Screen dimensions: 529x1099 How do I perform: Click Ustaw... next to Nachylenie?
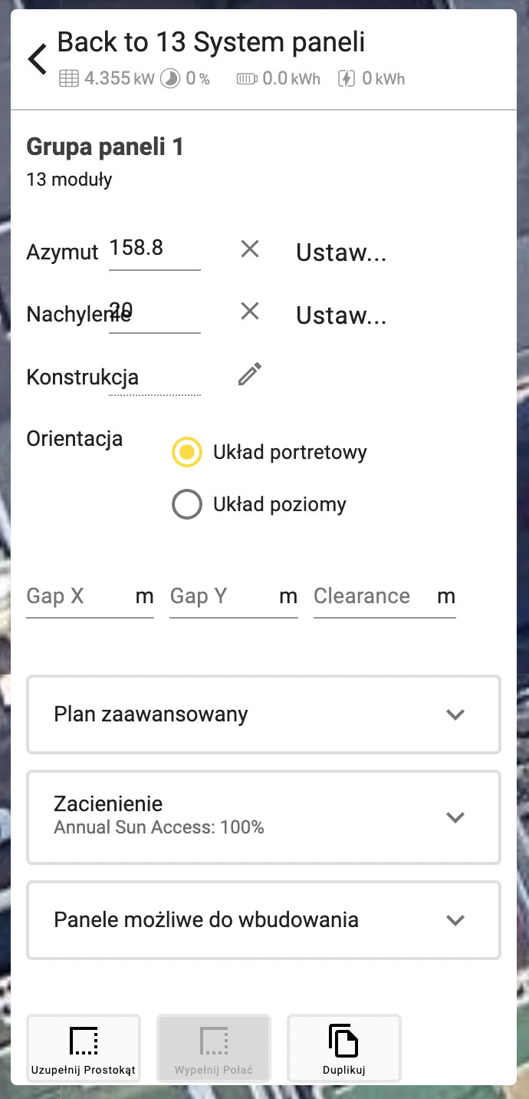tap(341, 315)
